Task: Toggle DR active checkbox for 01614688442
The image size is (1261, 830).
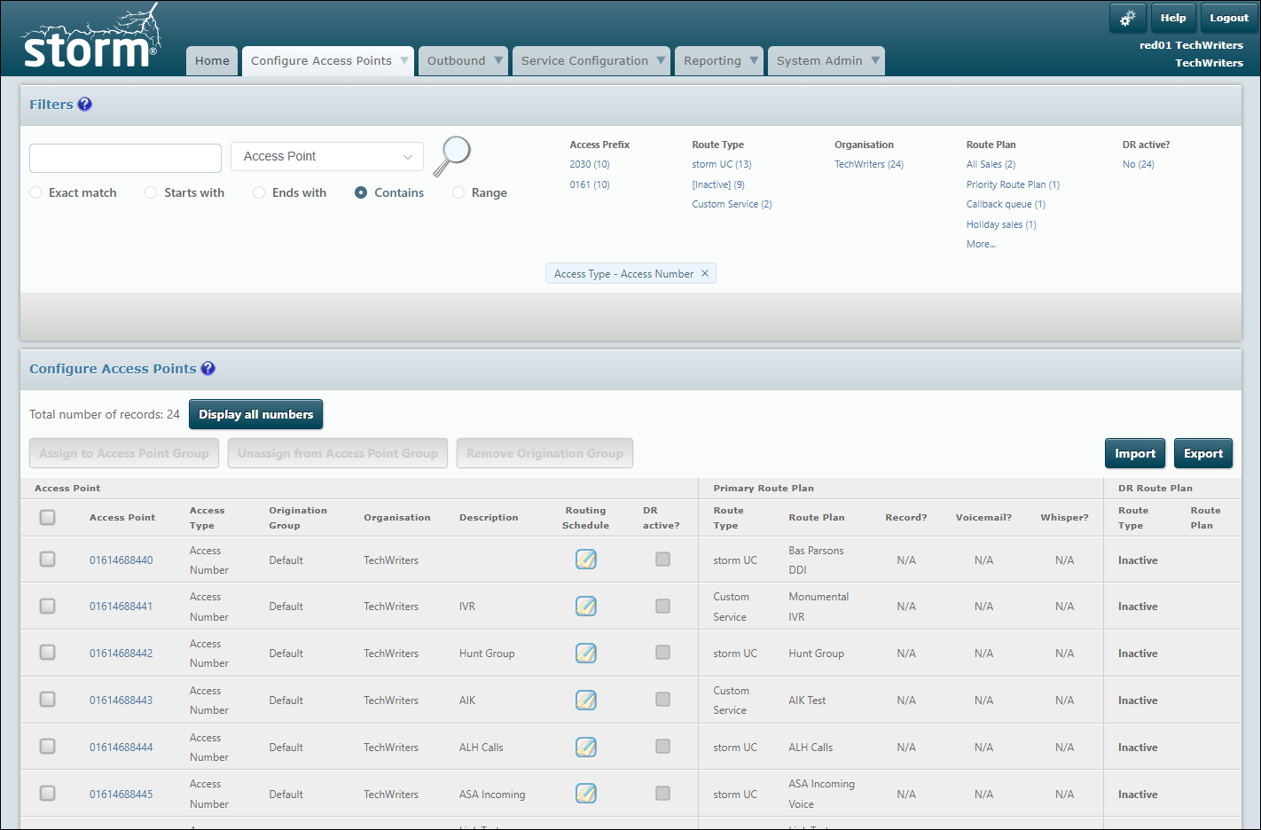Action: 662,653
